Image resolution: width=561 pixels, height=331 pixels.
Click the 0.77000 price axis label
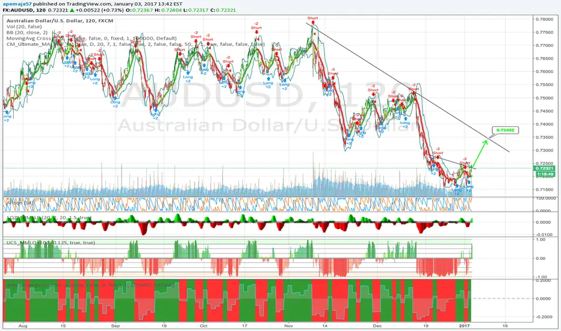point(544,46)
